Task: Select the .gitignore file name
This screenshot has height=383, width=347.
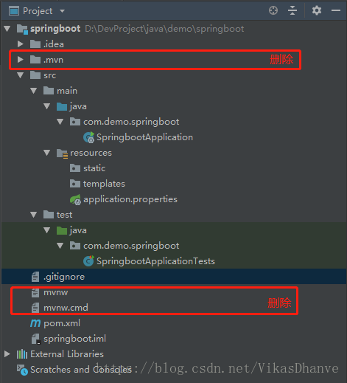Action: click(x=64, y=277)
